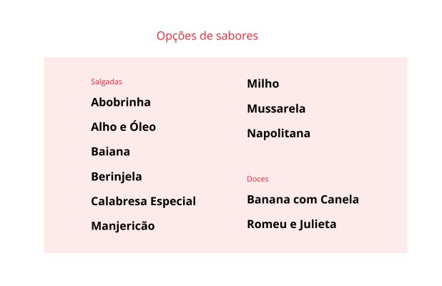Click the word Óleo in savory list

[x=142, y=127]
